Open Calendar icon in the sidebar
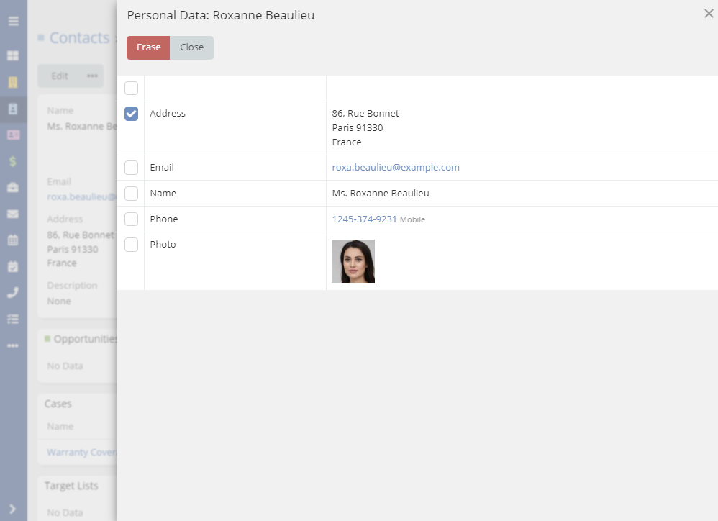Screen dimensions: 718x521 13,240
